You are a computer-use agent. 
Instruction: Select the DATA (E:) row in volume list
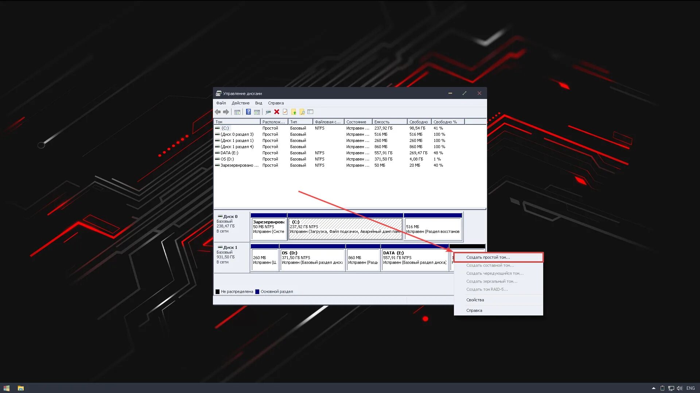(x=229, y=153)
